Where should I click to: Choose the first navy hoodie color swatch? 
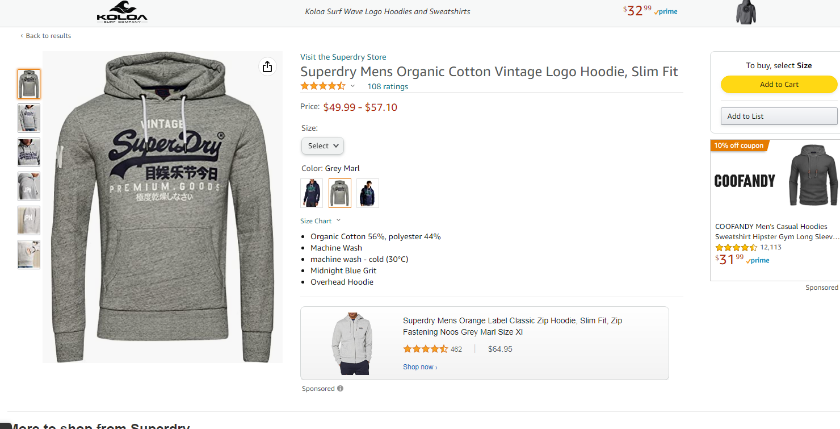pyautogui.click(x=312, y=193)
